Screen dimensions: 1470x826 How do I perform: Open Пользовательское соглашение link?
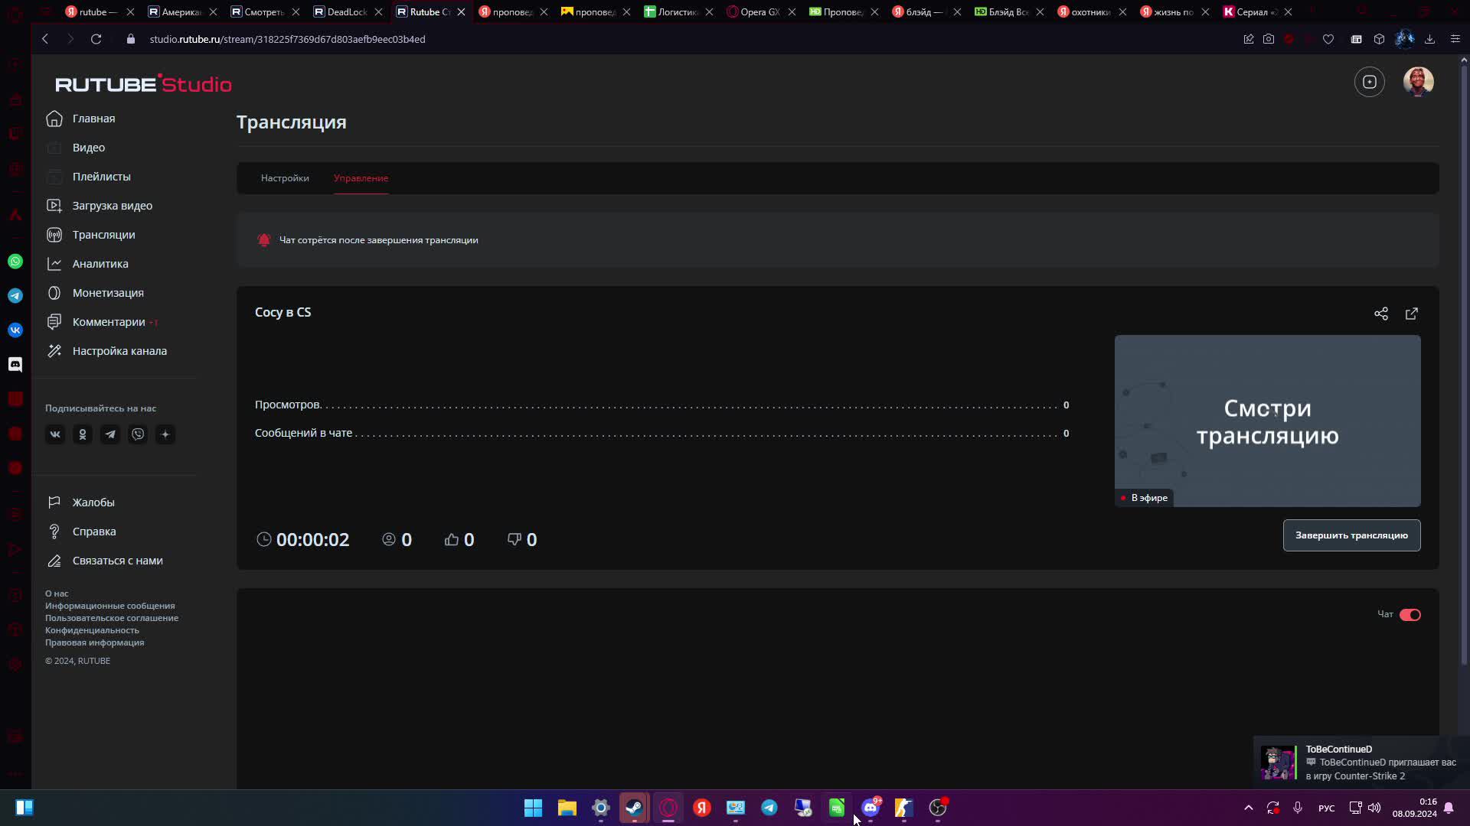[x=112, y=618]
